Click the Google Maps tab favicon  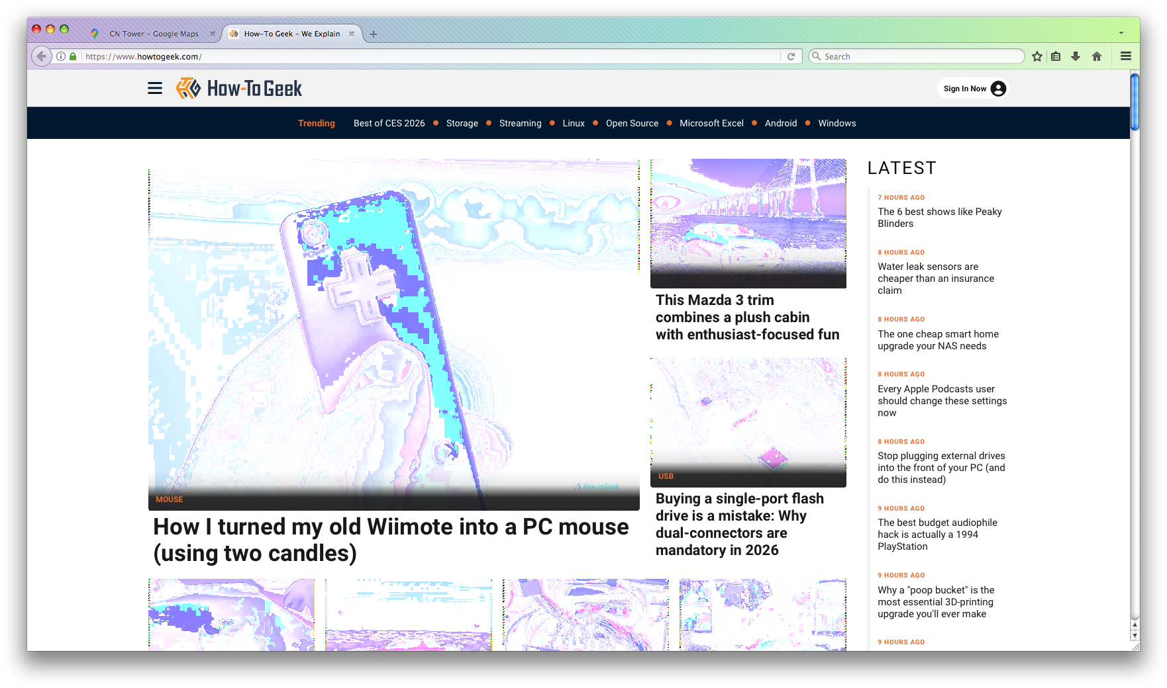coord(95,34)
